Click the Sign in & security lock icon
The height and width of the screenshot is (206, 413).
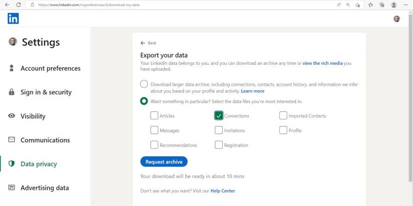[x=12, y=92]
